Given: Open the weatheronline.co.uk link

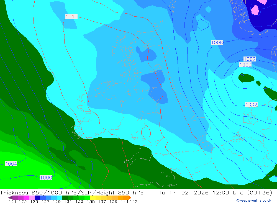Looking at the screenshot, I should pos(254,201).
